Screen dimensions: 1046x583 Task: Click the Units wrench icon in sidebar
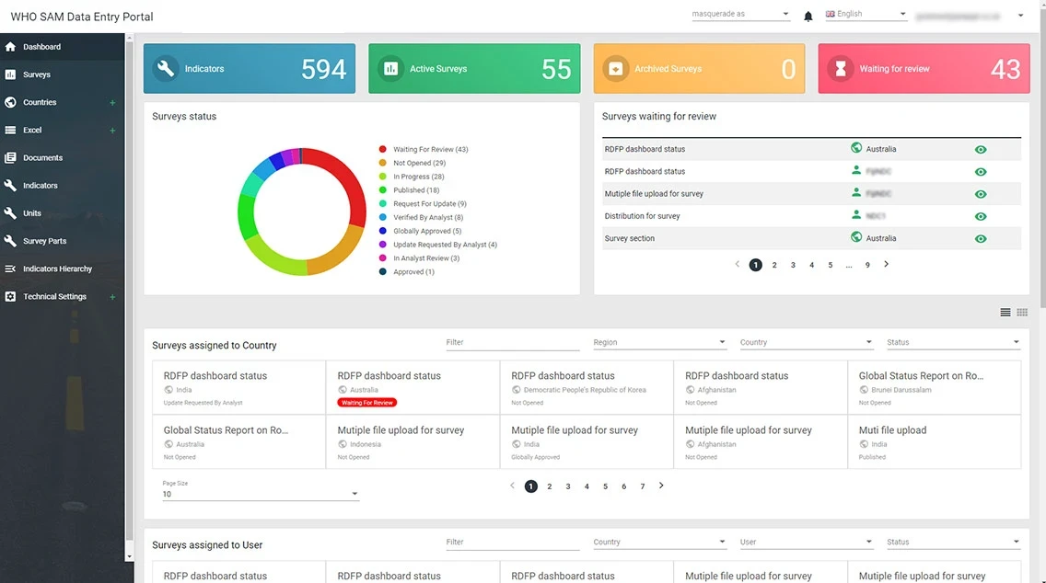coord(10,213)
